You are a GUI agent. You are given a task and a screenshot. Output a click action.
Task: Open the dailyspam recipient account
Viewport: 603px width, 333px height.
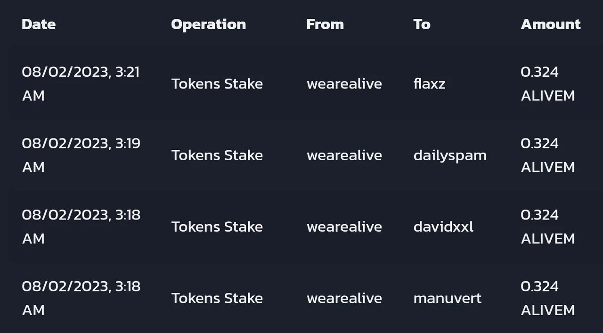coord(450,155)
